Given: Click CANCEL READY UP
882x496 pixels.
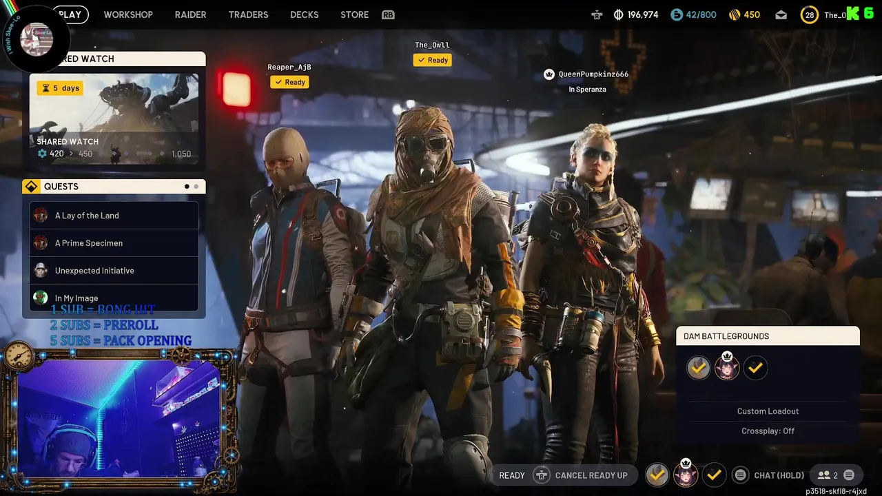Looking at the screenshot, I should tap(591, 475).
